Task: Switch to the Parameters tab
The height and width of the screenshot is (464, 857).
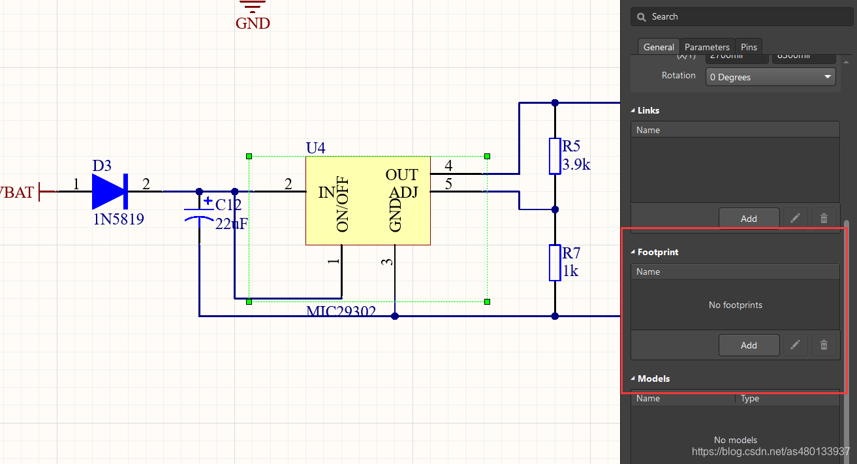Action: pos(707,47)
